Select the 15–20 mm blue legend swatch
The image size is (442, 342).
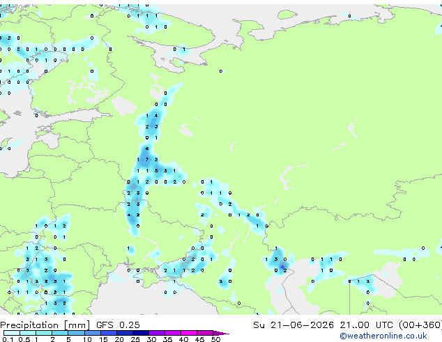(109, 333)
